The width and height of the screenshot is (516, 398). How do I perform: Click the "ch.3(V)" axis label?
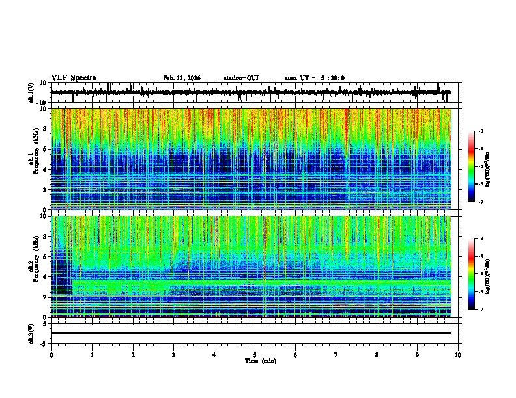pos(31,334)
